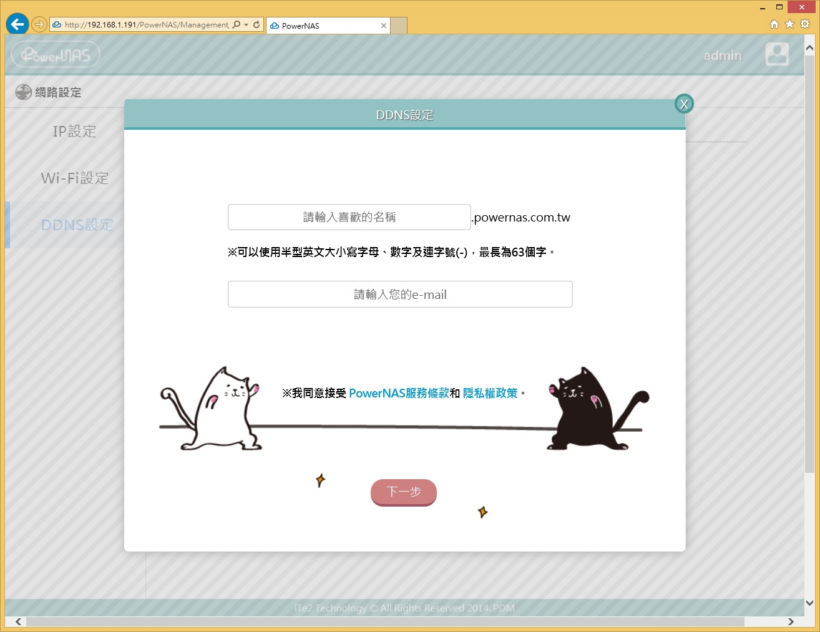Click the browser forward arrow button
The height and width of the screenshot is (632, 820).
[39, 24]
